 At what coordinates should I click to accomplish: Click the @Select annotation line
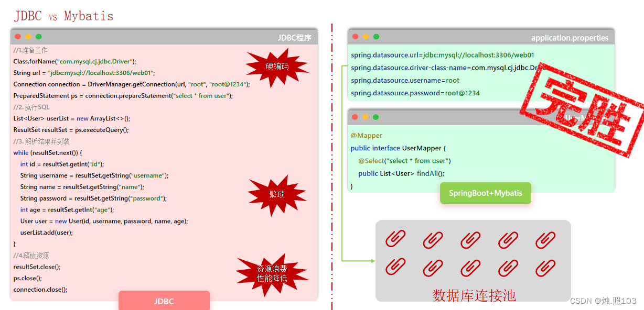pyautogui.click(x=404, y=161)
